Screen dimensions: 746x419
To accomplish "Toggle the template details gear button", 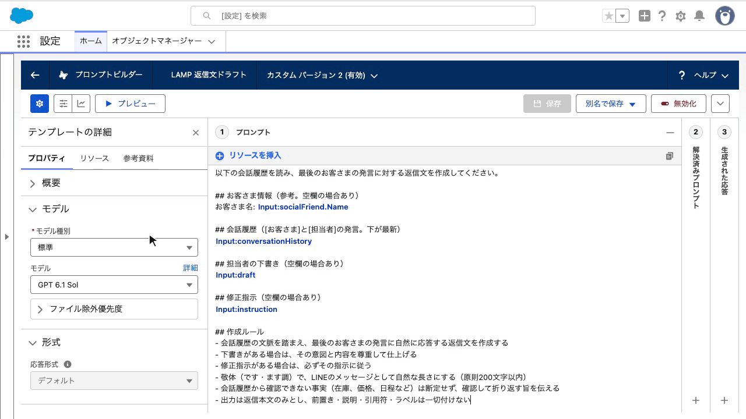I will pos(40,104).
